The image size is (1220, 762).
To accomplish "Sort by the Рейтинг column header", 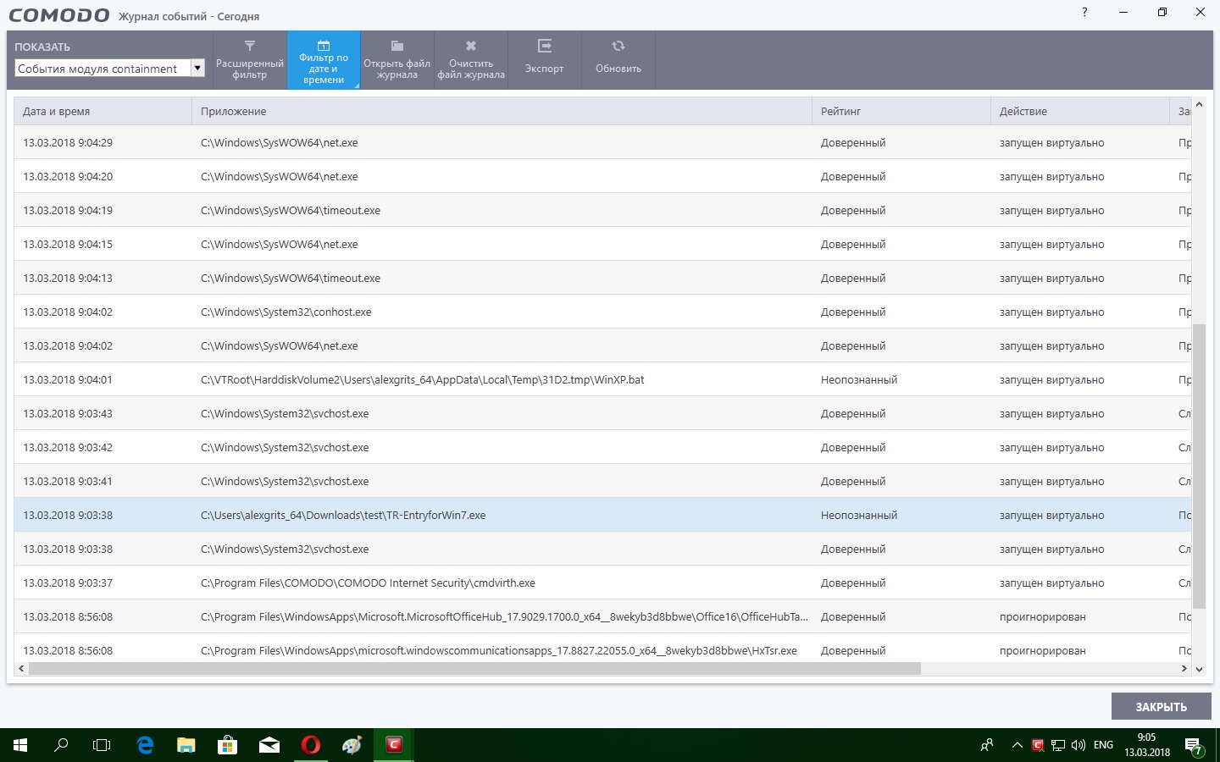I will click(x=901, y=112).
